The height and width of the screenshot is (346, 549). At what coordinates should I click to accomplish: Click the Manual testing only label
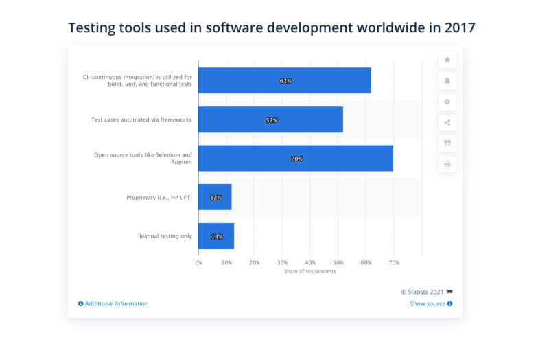click(x=165, y=236)
